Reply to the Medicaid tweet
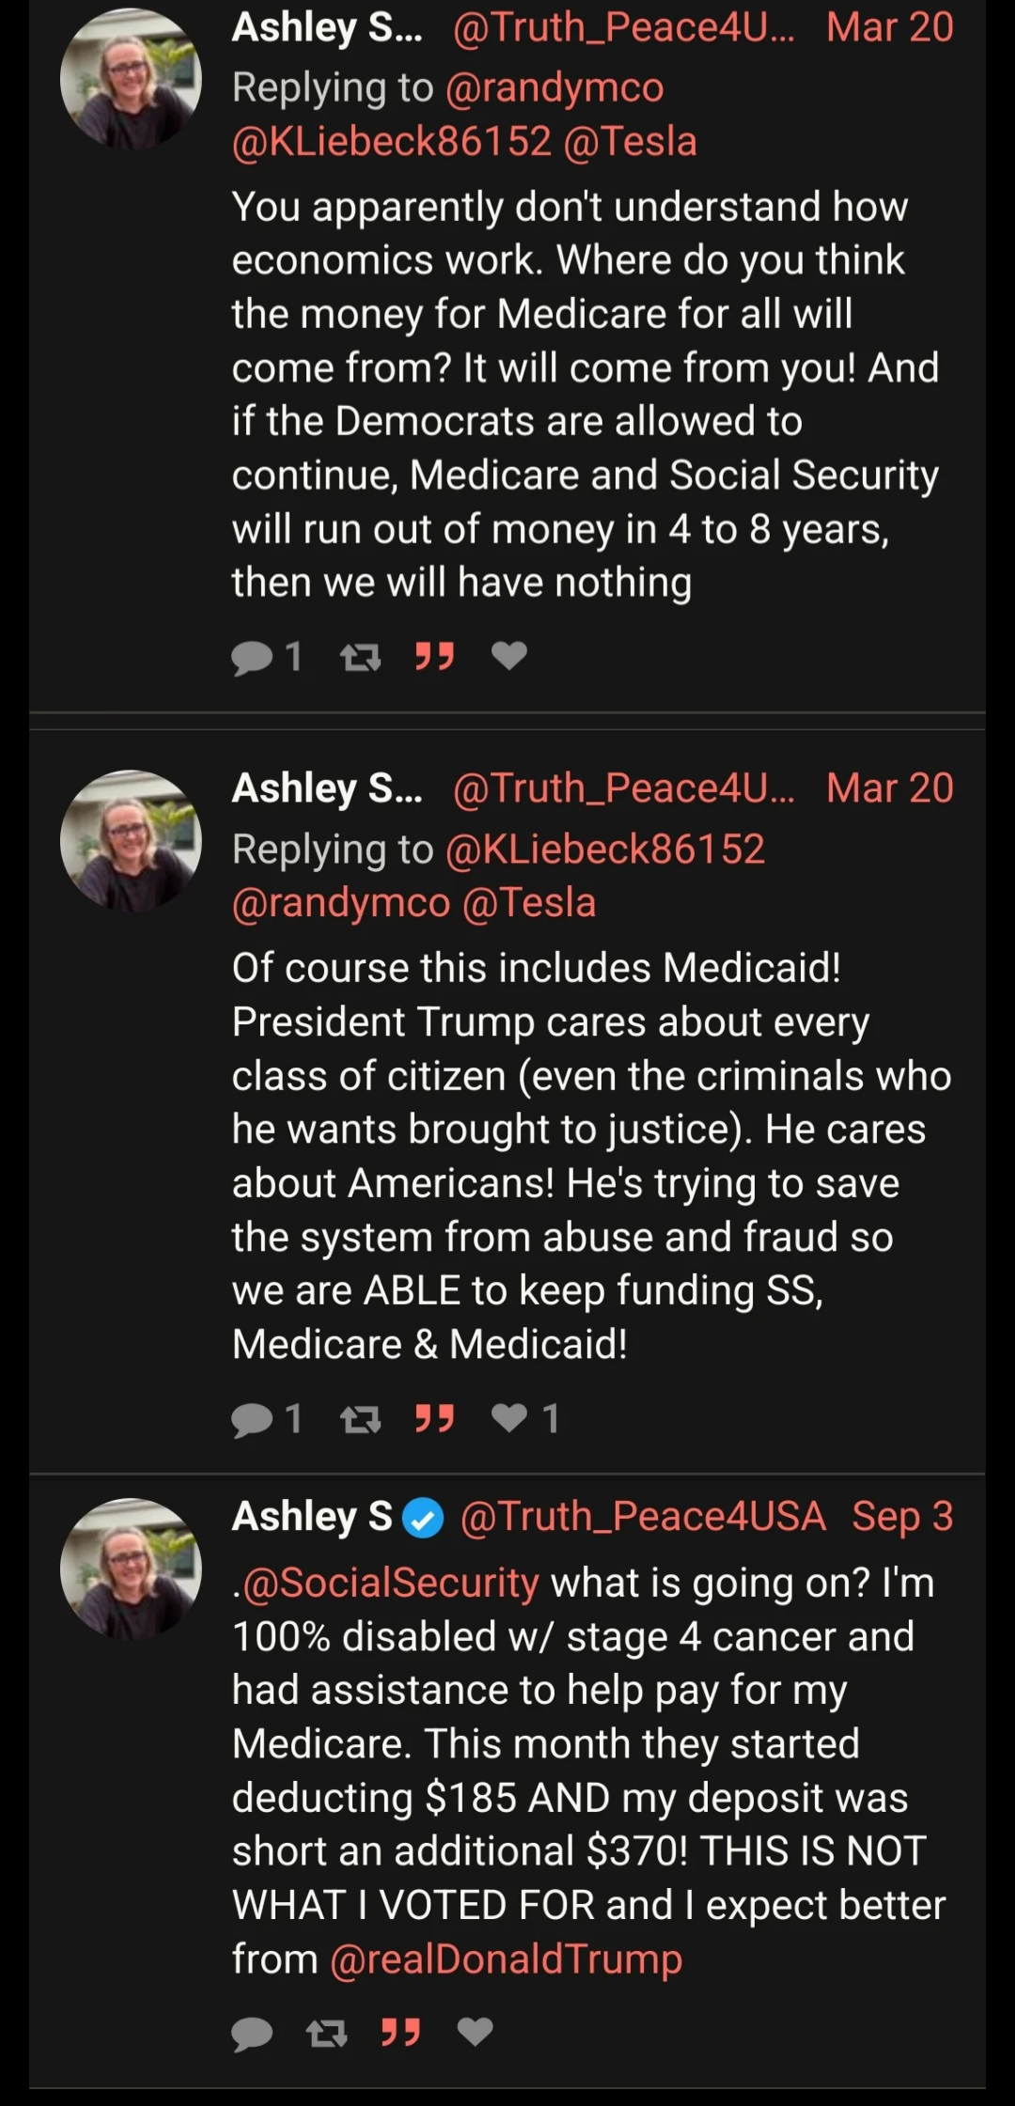Viewport: 1015px width, 2106px height. [252, 1419]
